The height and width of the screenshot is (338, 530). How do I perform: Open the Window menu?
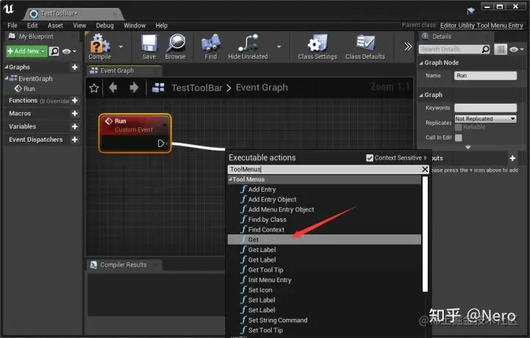coord(134,25)
